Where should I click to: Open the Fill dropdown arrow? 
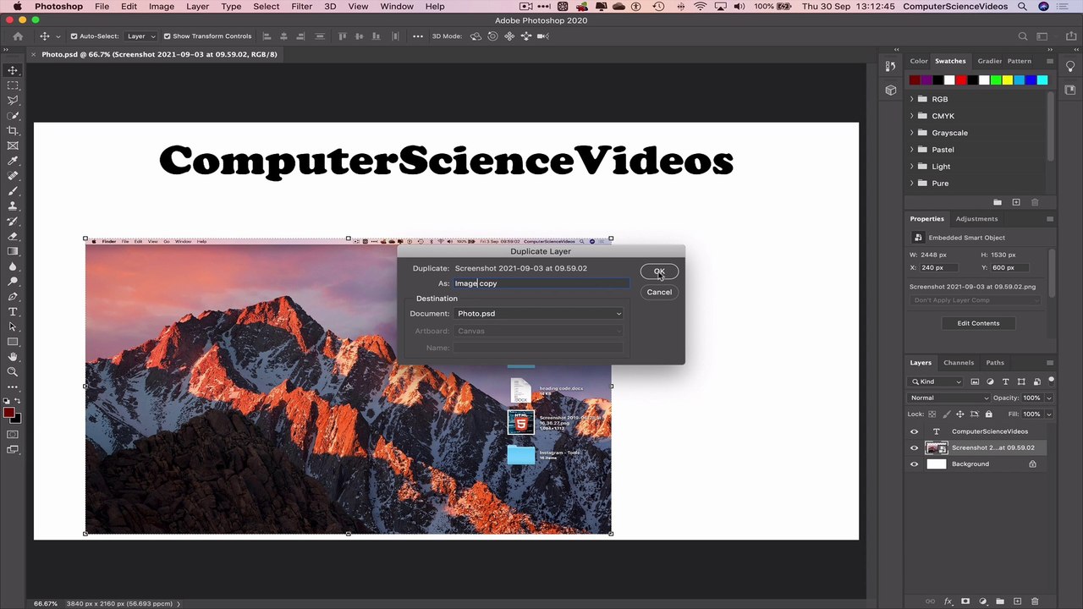coord(1049,414)
